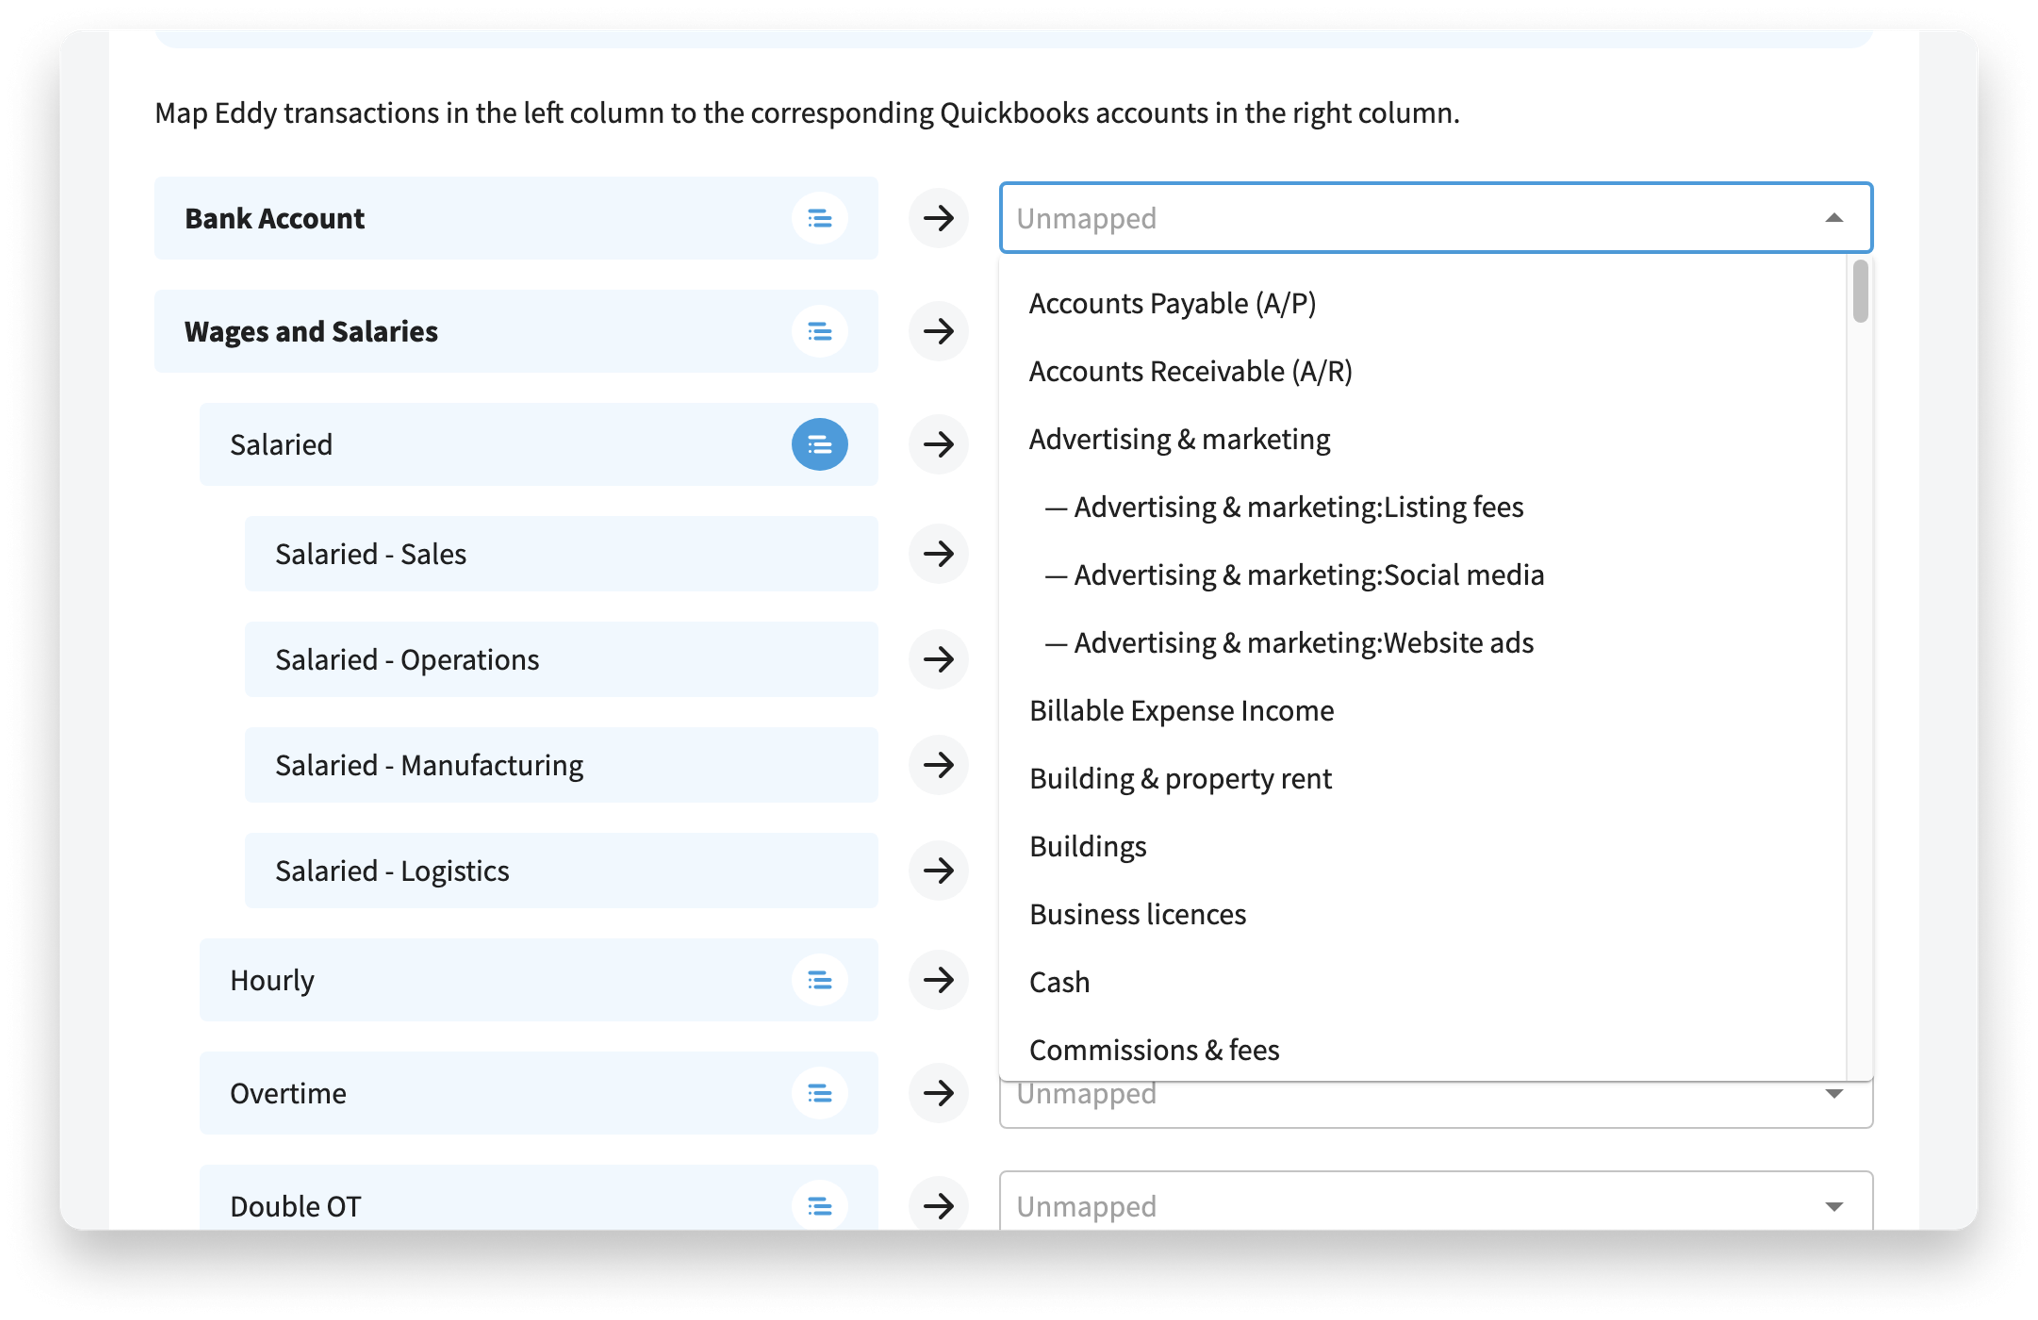Collapse the open Bank Account account dropdown
Viewport: 2038px width, 1320px height.
coord(1833,219)
